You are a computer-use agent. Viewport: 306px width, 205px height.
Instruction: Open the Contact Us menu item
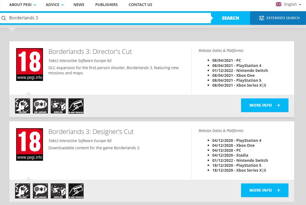[140, 5]
